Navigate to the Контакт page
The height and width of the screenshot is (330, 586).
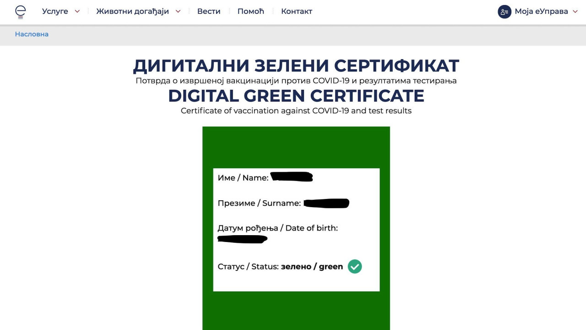pos(297,11)
